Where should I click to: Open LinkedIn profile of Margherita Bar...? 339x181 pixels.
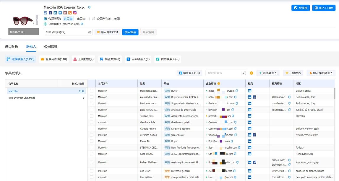click(250, 91)
